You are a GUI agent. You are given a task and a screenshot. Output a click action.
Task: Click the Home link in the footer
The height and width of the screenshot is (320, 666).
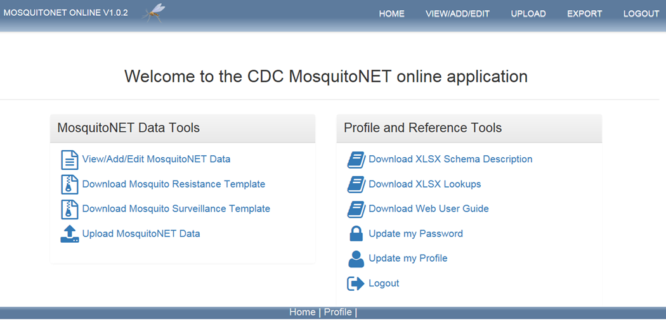[302, 312]
